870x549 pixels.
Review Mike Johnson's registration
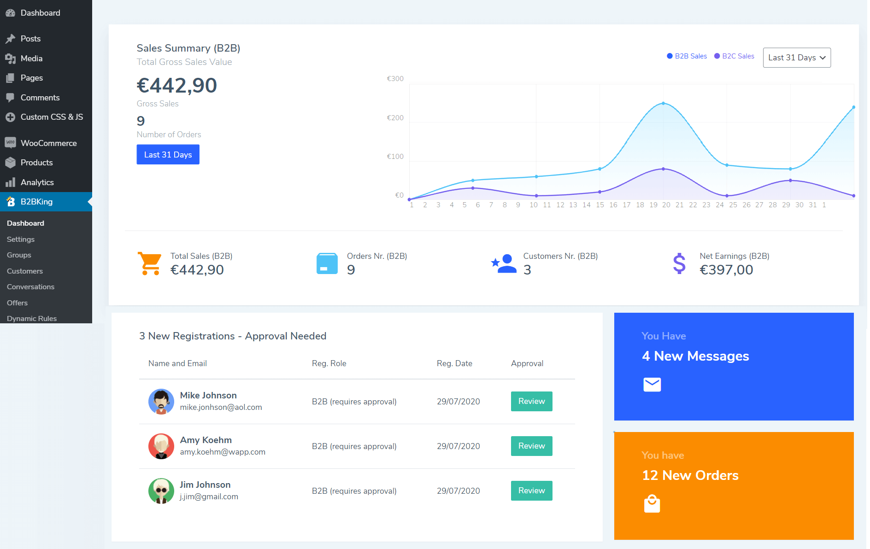click(x=531, y=401)
